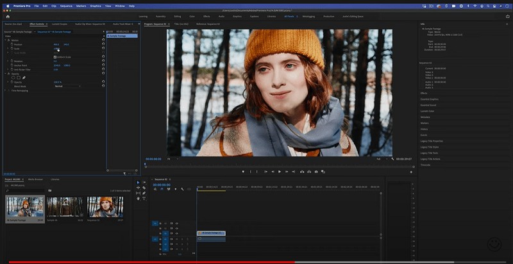
Task: Open the Button Editor plus icon
Action: click(411, 172)
